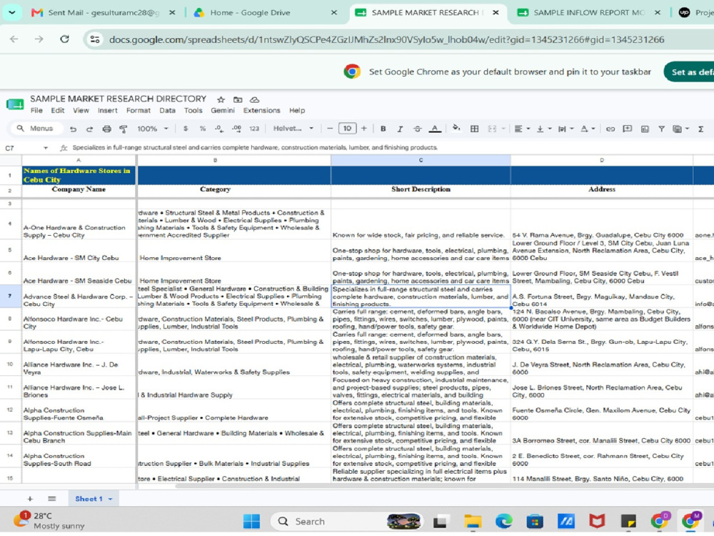
Task: Open the Functions sigma icon
Action: 701,129
